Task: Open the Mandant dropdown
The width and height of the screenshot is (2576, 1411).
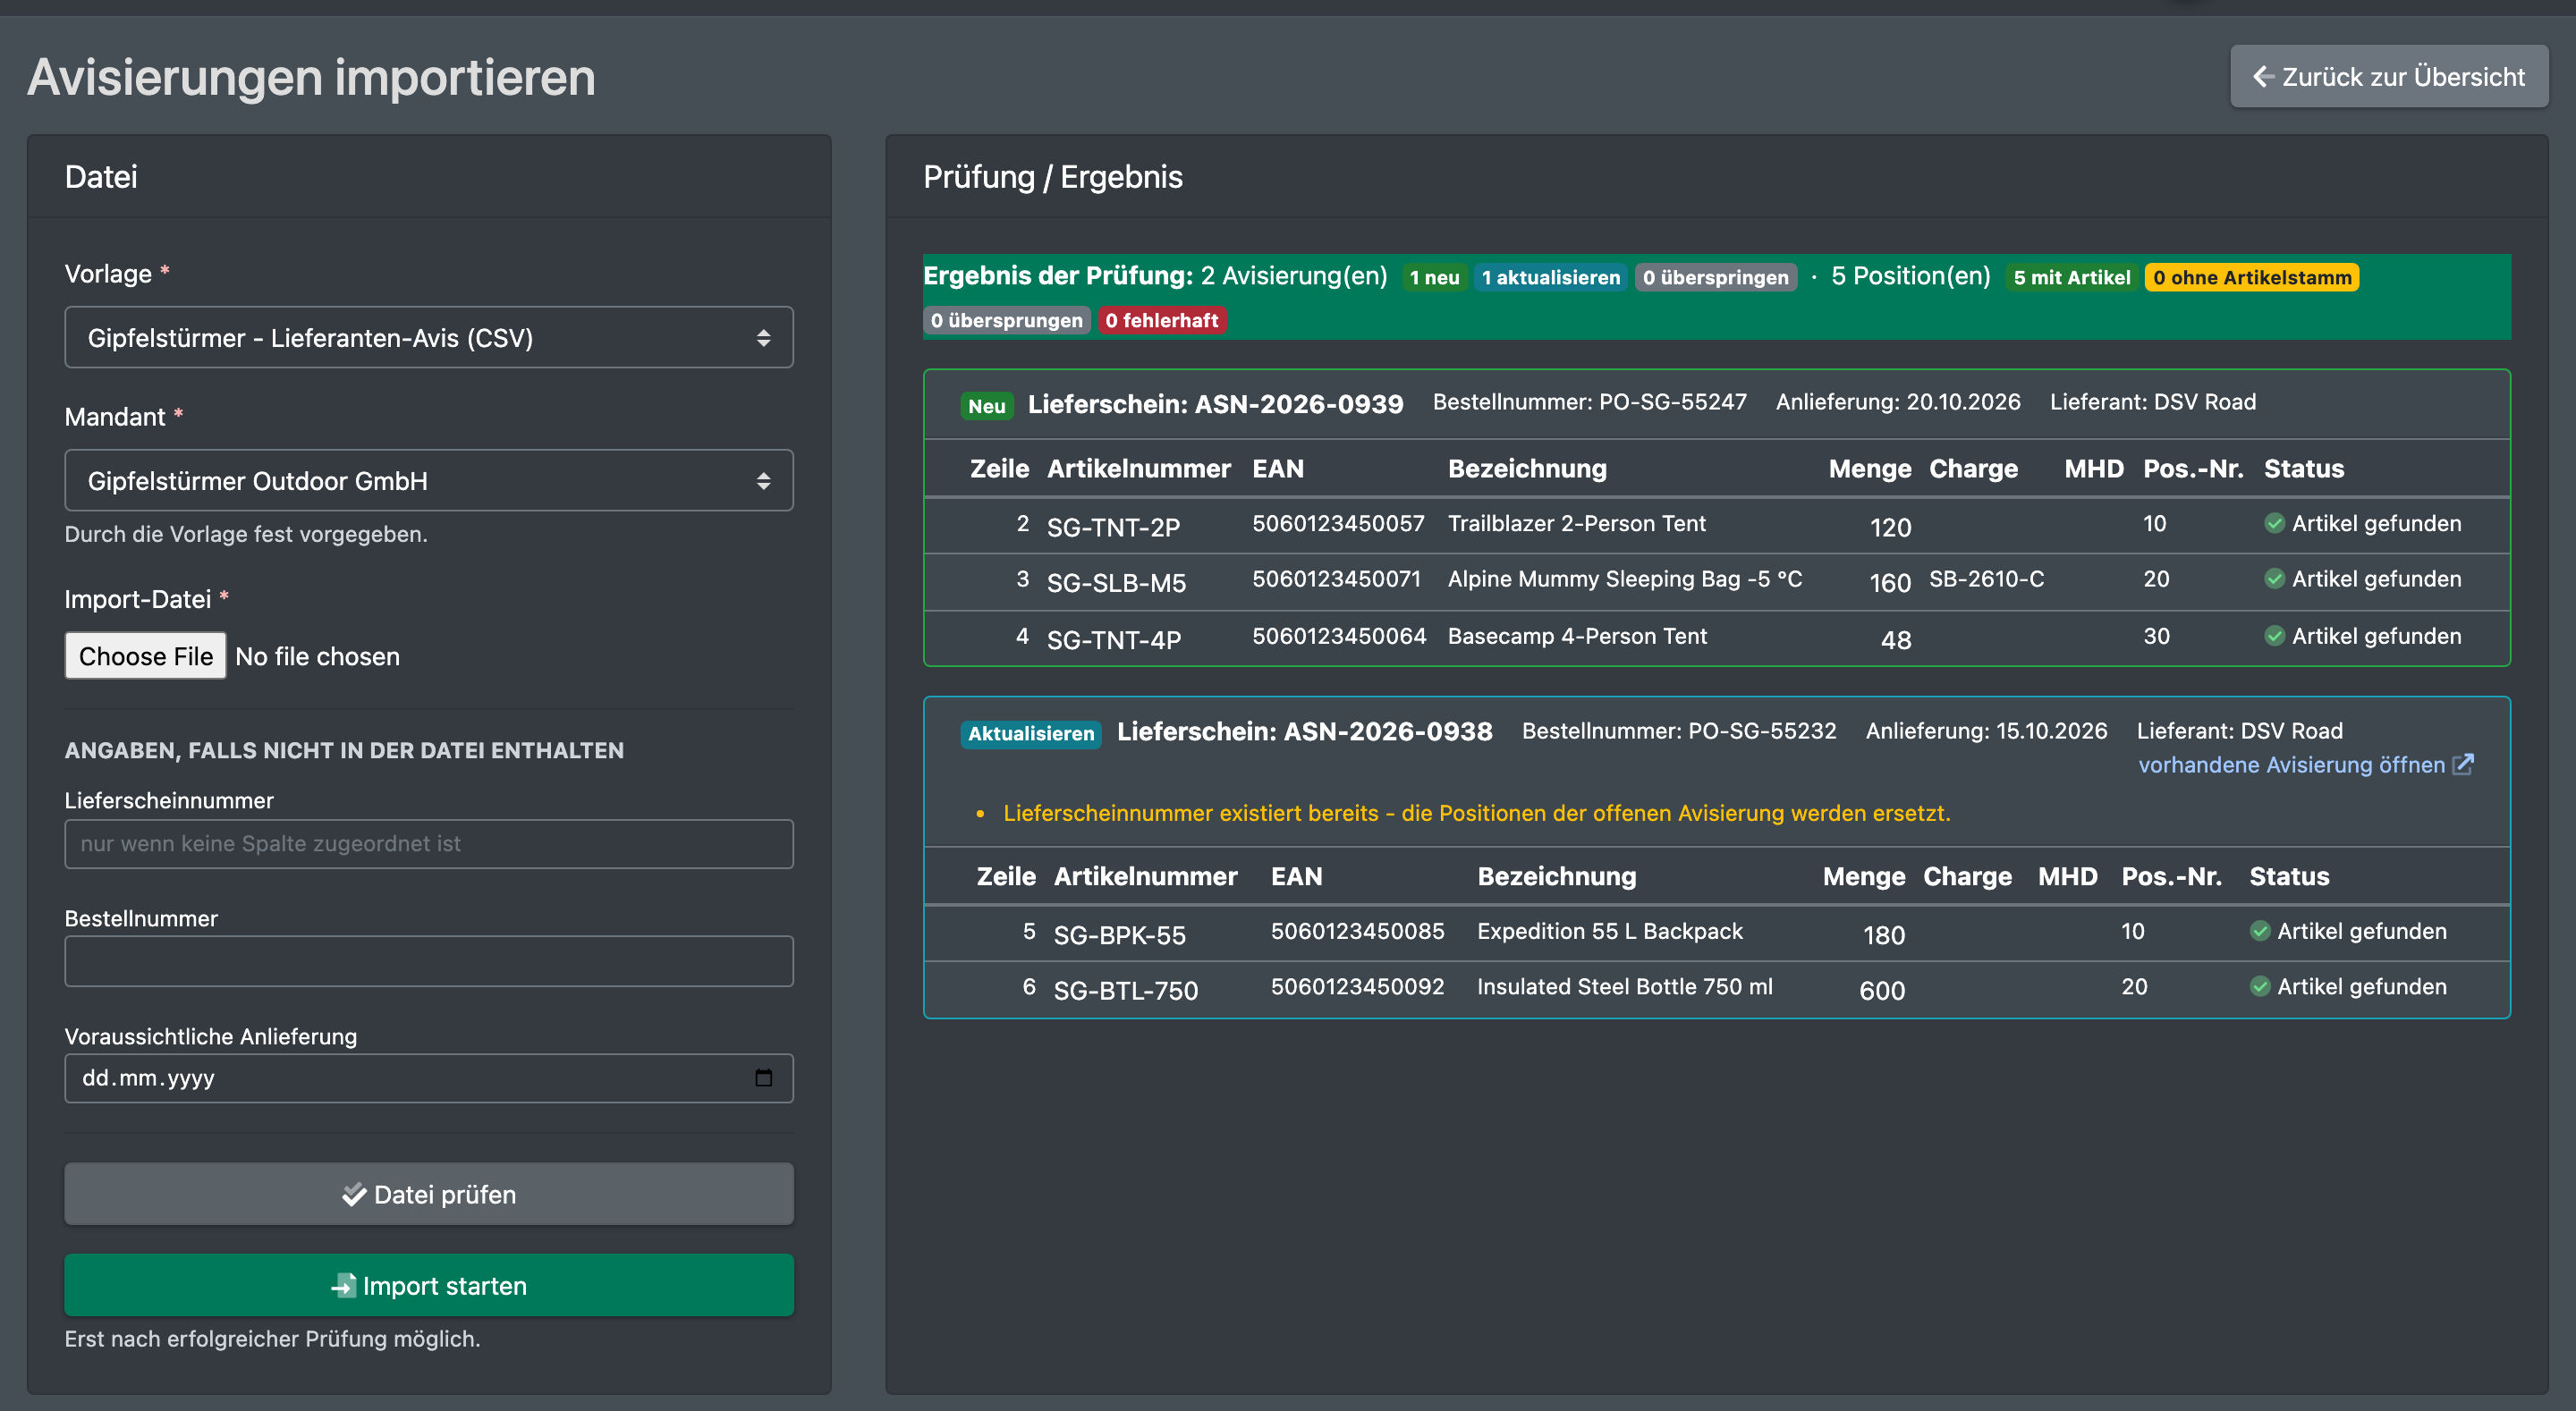Action: click(429, 480)
